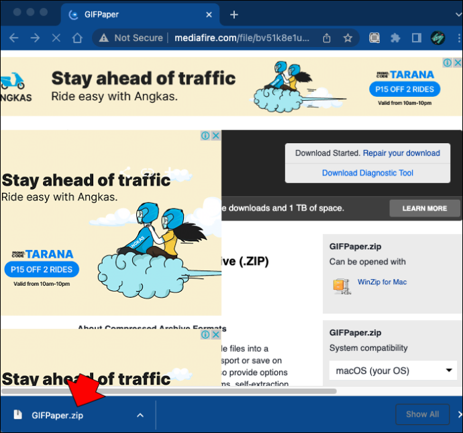This screenshot has height=433, width=463.
Task: Expand GIFPaper.zip download options chevron
Action: pyautogui.click(x=140, y=416)
